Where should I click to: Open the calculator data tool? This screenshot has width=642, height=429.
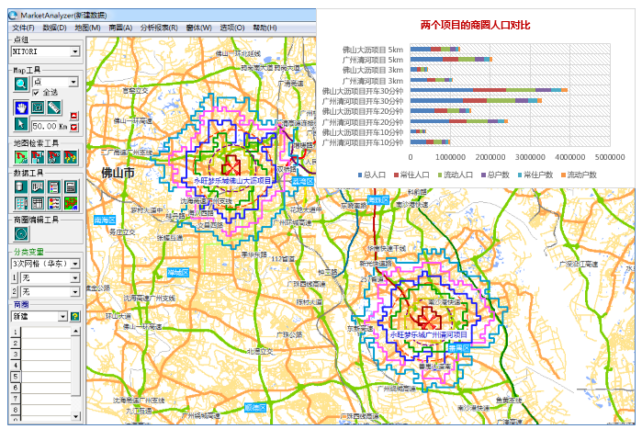(71, 186)
